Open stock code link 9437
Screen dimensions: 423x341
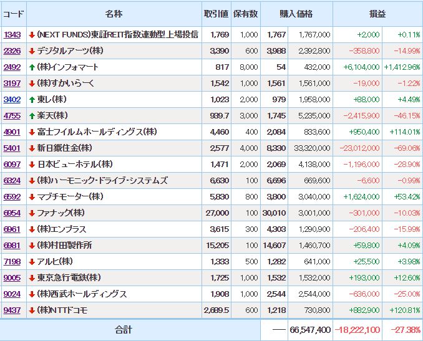(x=12, y=310)
